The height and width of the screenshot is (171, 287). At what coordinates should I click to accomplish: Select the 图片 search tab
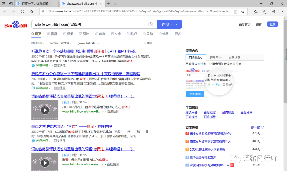coord(84,34)
